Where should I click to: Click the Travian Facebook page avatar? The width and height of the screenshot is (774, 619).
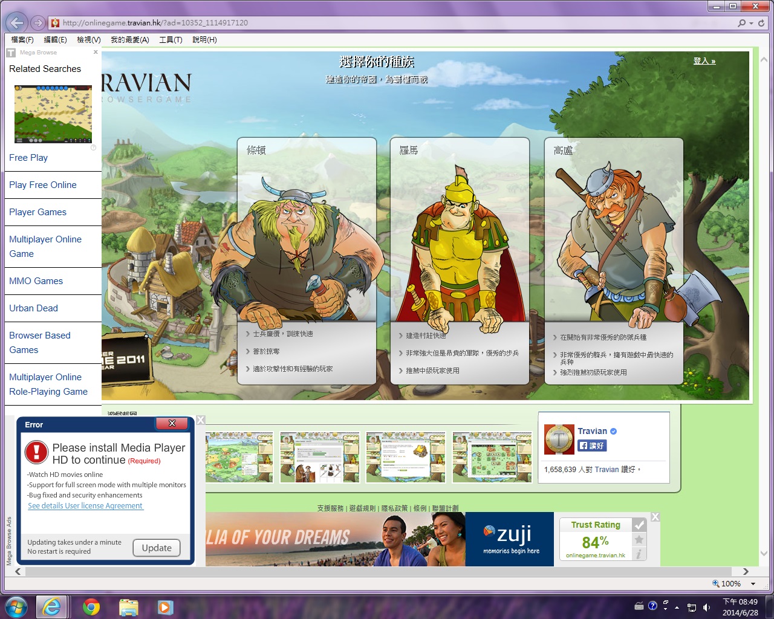559,439
